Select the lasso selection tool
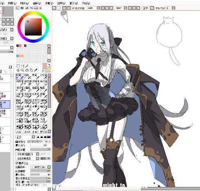The image size is (200, 191). (x=22, y=66)
